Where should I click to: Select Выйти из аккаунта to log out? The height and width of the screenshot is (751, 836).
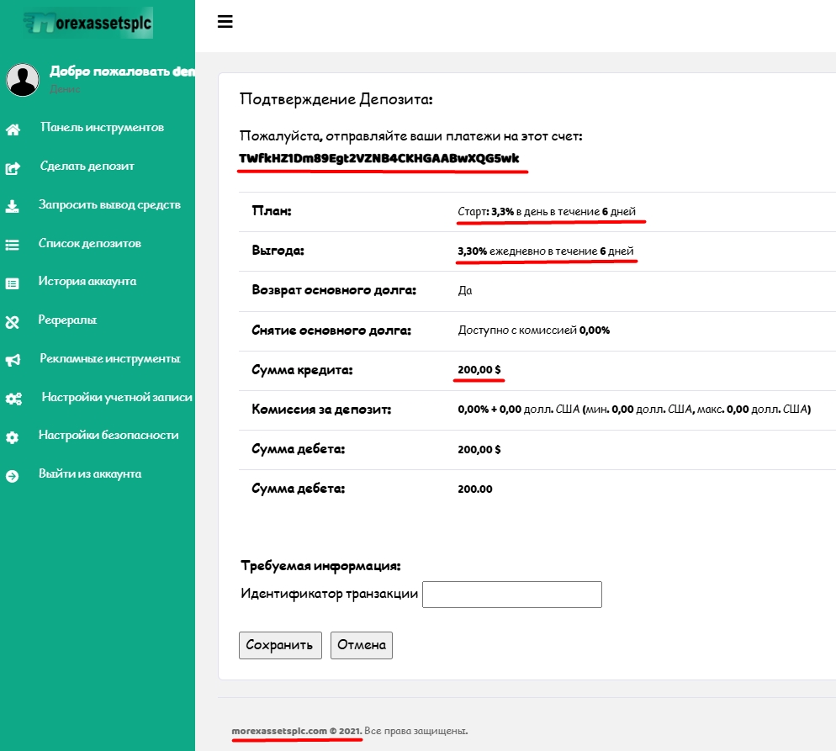(89, 473)
